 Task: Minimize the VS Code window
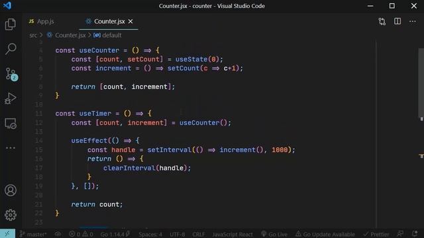(x=370, y=6)
